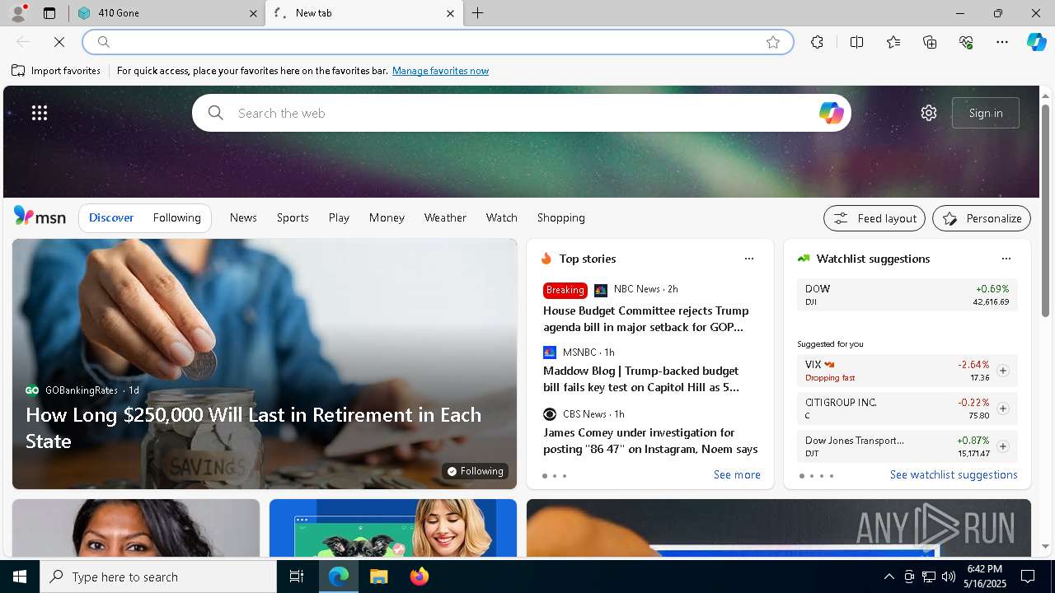1055x593 pixels.
Task: Open Task View on taskbar
Action: pos(297,577)
